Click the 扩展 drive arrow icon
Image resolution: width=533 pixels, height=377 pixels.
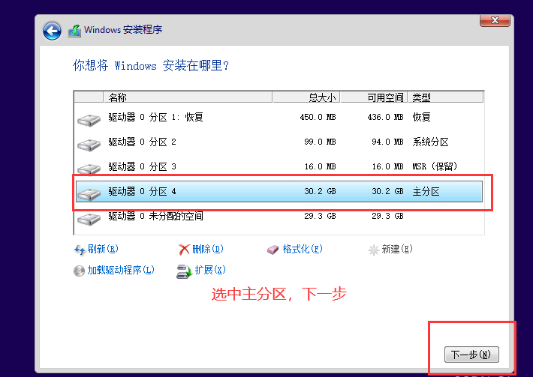(185, 271)
